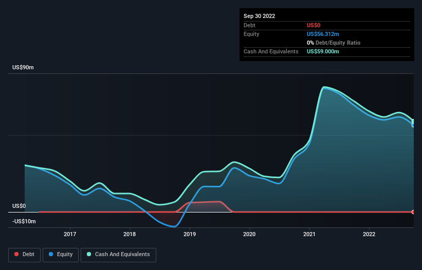Toggle the Equity series legend button
The image size is (422, 270).
61,255
